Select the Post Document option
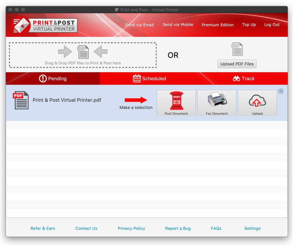This screenshot has width=293, height=246. tap(176, 103)
